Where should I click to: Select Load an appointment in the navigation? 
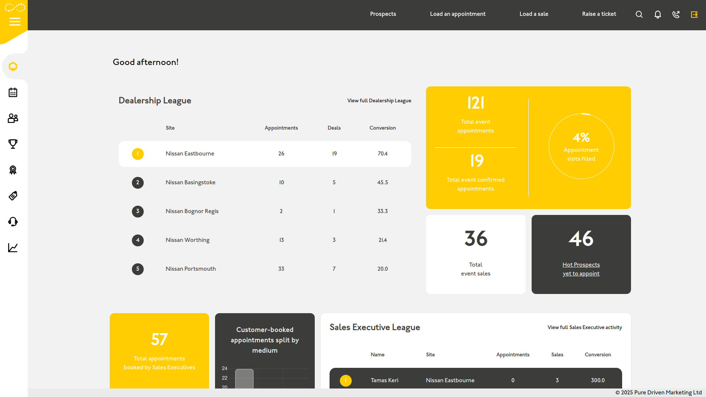[458, 14]
